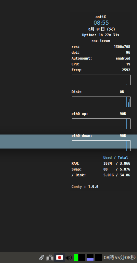Select the date text 6月 01日 (火)

[102, 29]
